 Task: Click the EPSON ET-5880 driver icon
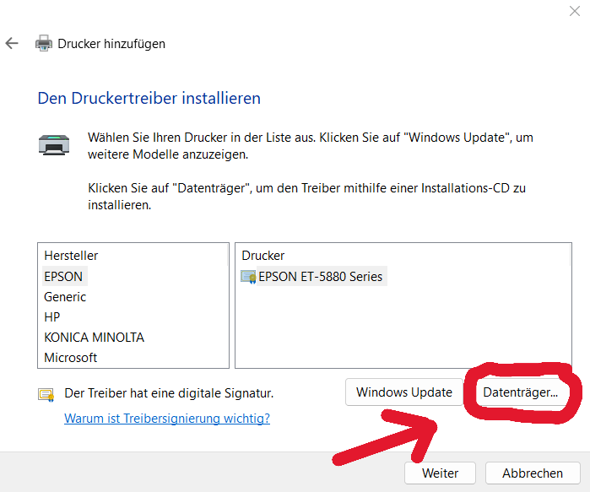[x=248, y=276]
